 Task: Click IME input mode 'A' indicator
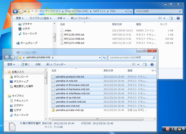coord(172,129)
